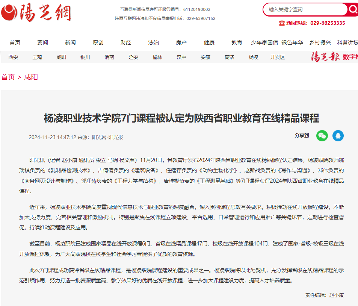Viewport: 358px width, 306px height.
Task: Click the WeChat share icon
Action: click(x=322, y=136)
